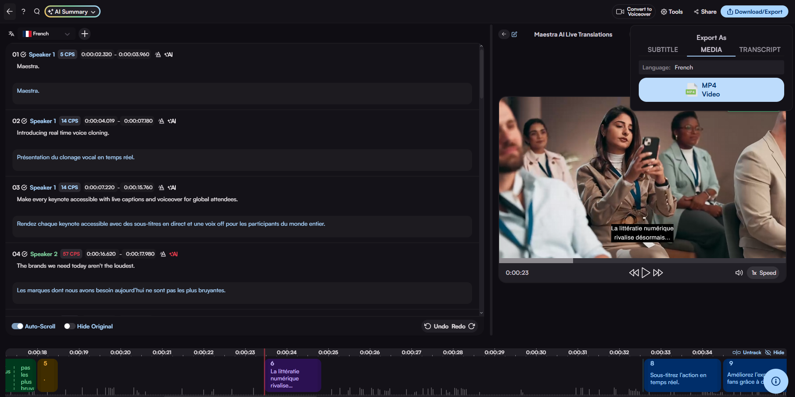Hide the timeline waveform panel
This screenshot has width=795, height=397.
[775, 353]
